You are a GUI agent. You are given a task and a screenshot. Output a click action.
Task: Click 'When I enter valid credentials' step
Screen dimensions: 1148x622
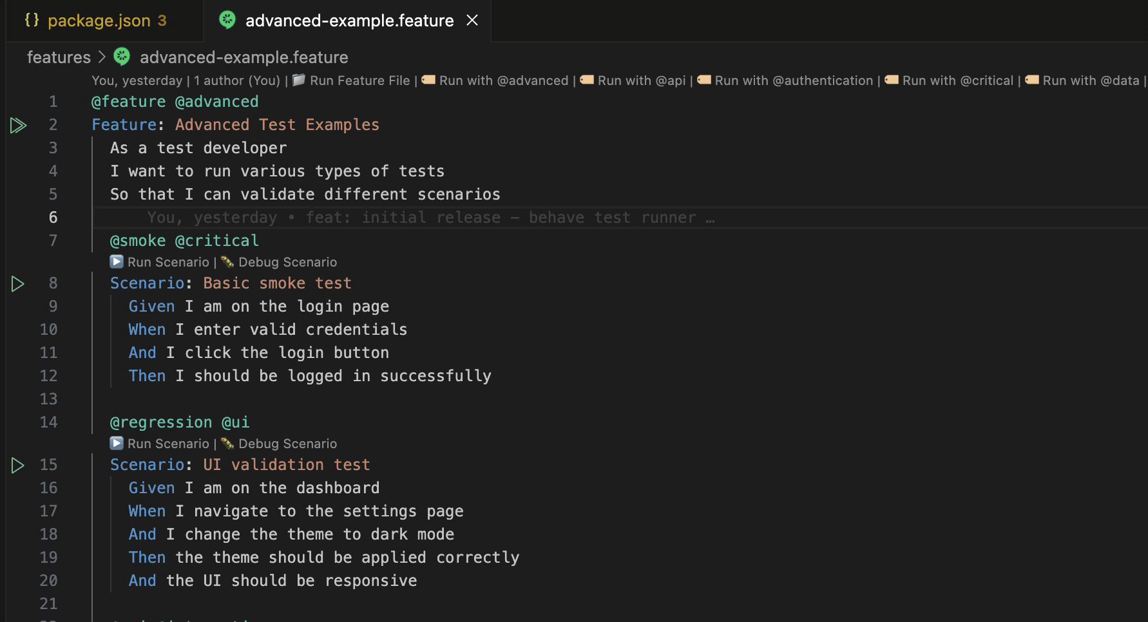pos(268,330)
